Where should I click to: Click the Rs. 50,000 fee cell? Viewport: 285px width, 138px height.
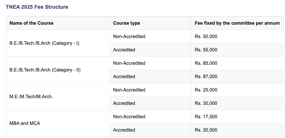(x=206, y=37)
